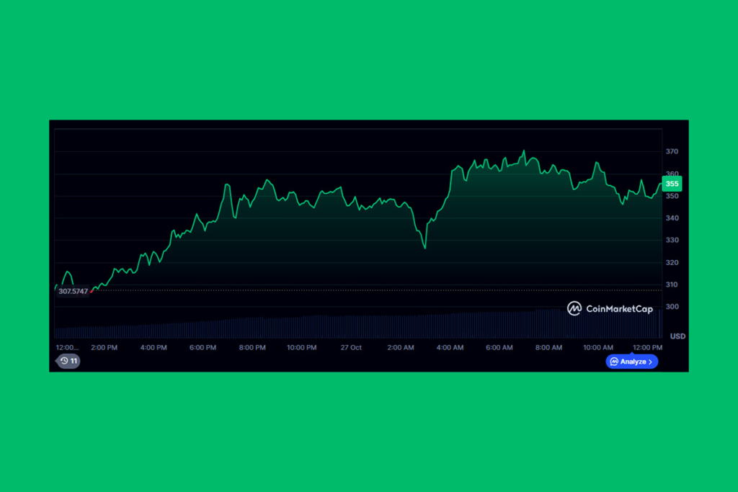The height and width of the screenshot is (492, 738).
Task: Select the 27 Oct date marker
Action: (351, 347)
